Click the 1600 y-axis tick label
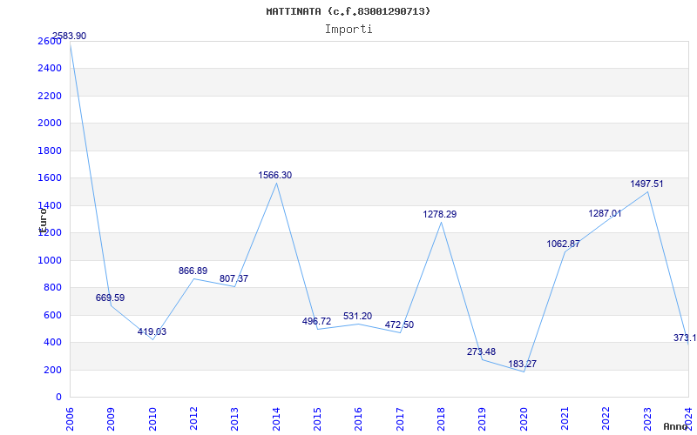This screenshot has height=435, width=697. click(x=50, y=178)
